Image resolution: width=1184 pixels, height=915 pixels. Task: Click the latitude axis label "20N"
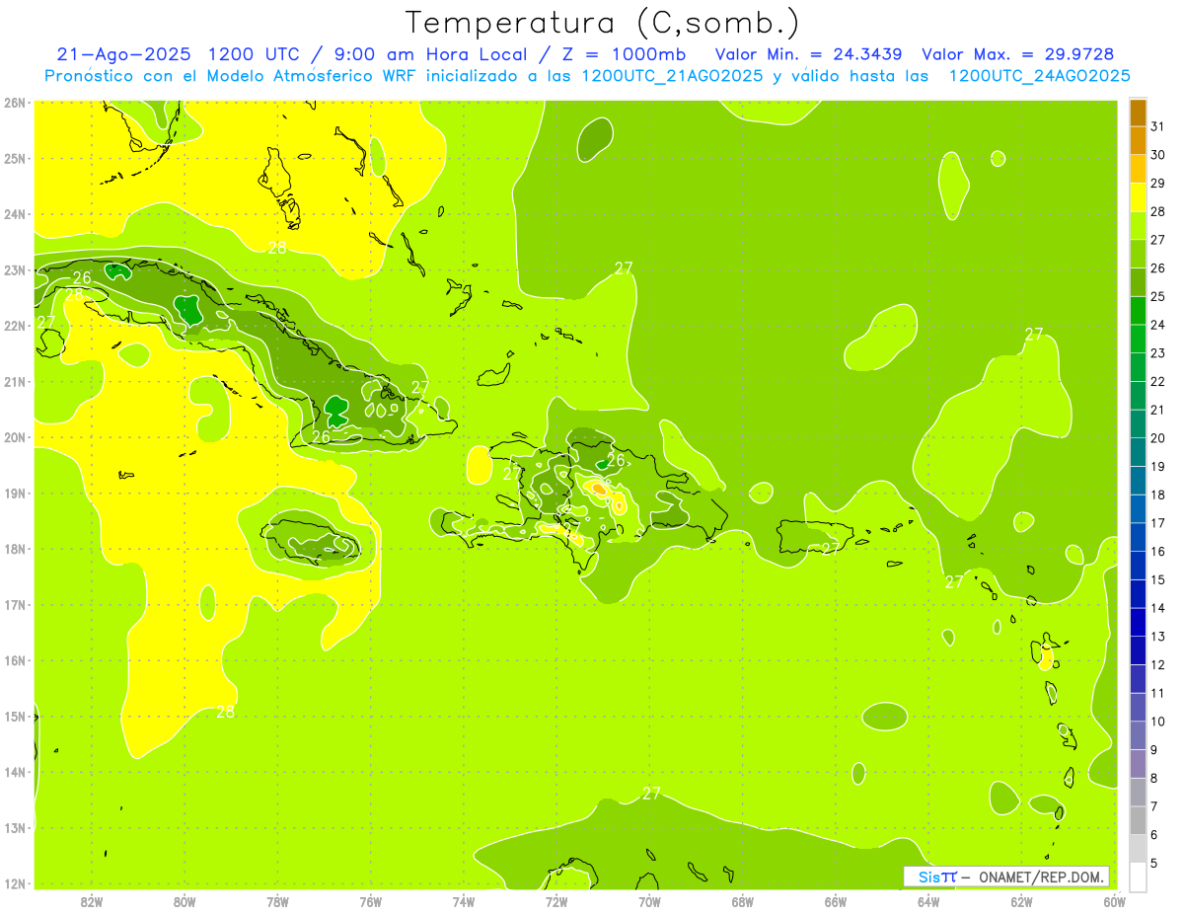[14, 437]
